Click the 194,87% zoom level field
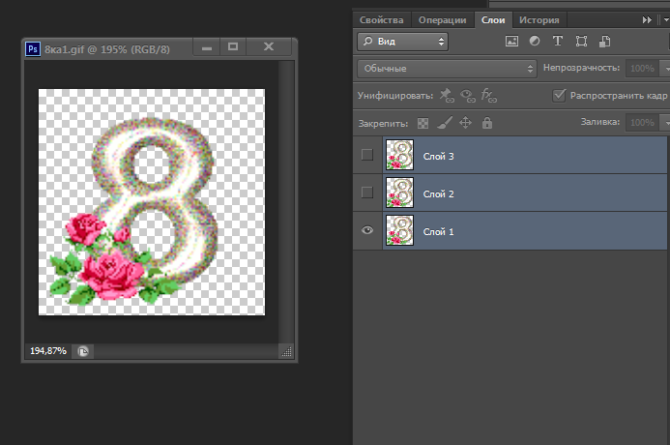Screen dimensions: 670x445 (48, 350)
